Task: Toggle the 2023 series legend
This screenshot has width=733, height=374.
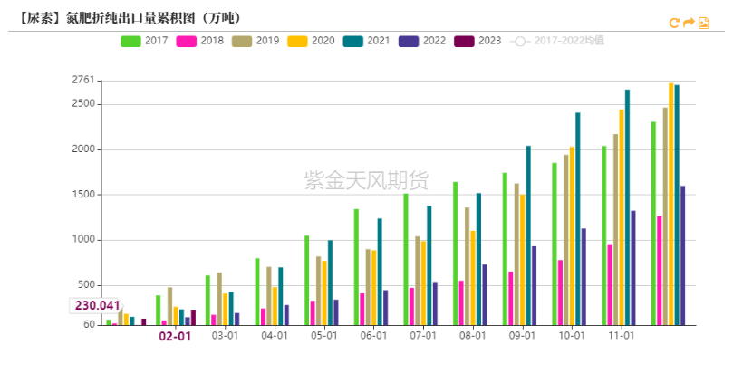Action: 477,41
